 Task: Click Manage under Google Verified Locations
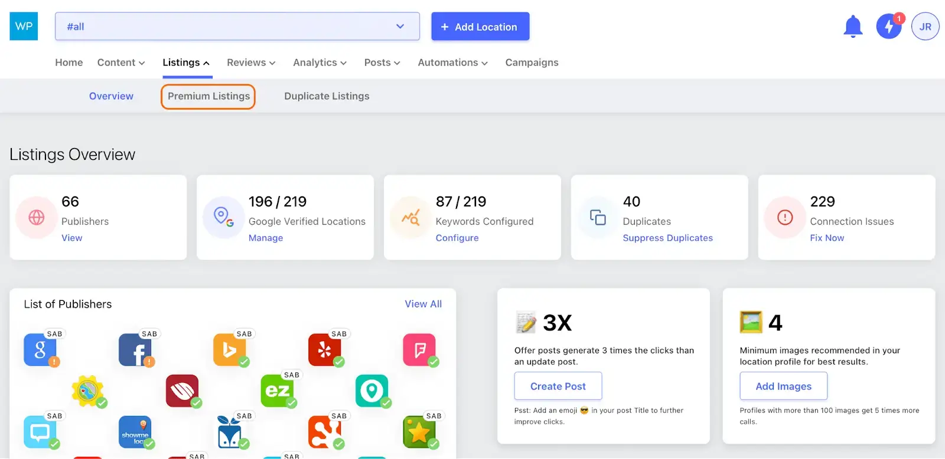pyautogui.click(x=266, y=238)
